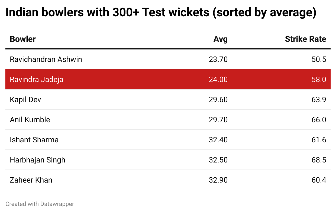
Task: Click Jadeja's 58.0 strike rate value
Action: coord(319,79)
